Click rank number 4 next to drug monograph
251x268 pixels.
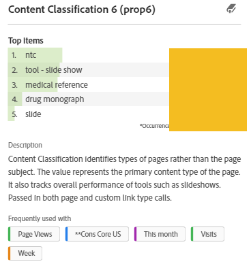click(x=15, y=99)
